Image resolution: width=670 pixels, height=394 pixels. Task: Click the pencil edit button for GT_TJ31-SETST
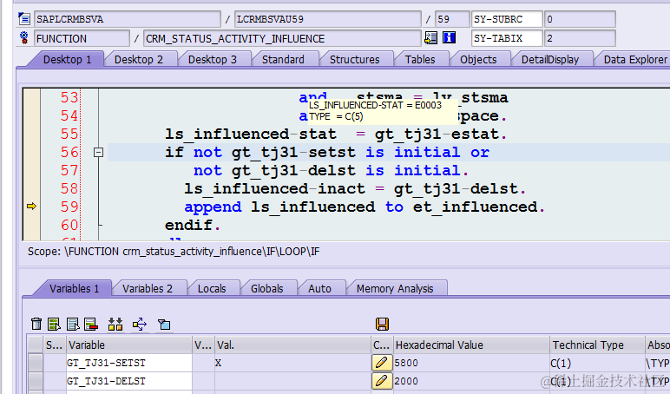[x=382, y=363]
